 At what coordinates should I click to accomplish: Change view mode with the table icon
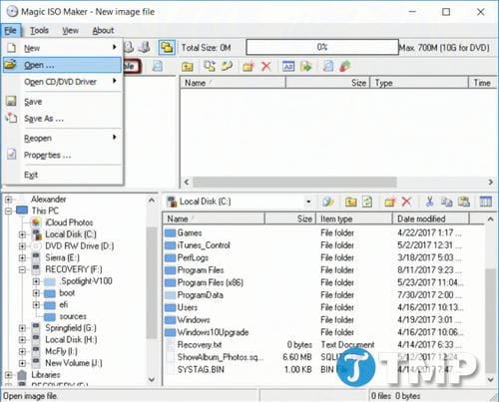click(485, 201)
